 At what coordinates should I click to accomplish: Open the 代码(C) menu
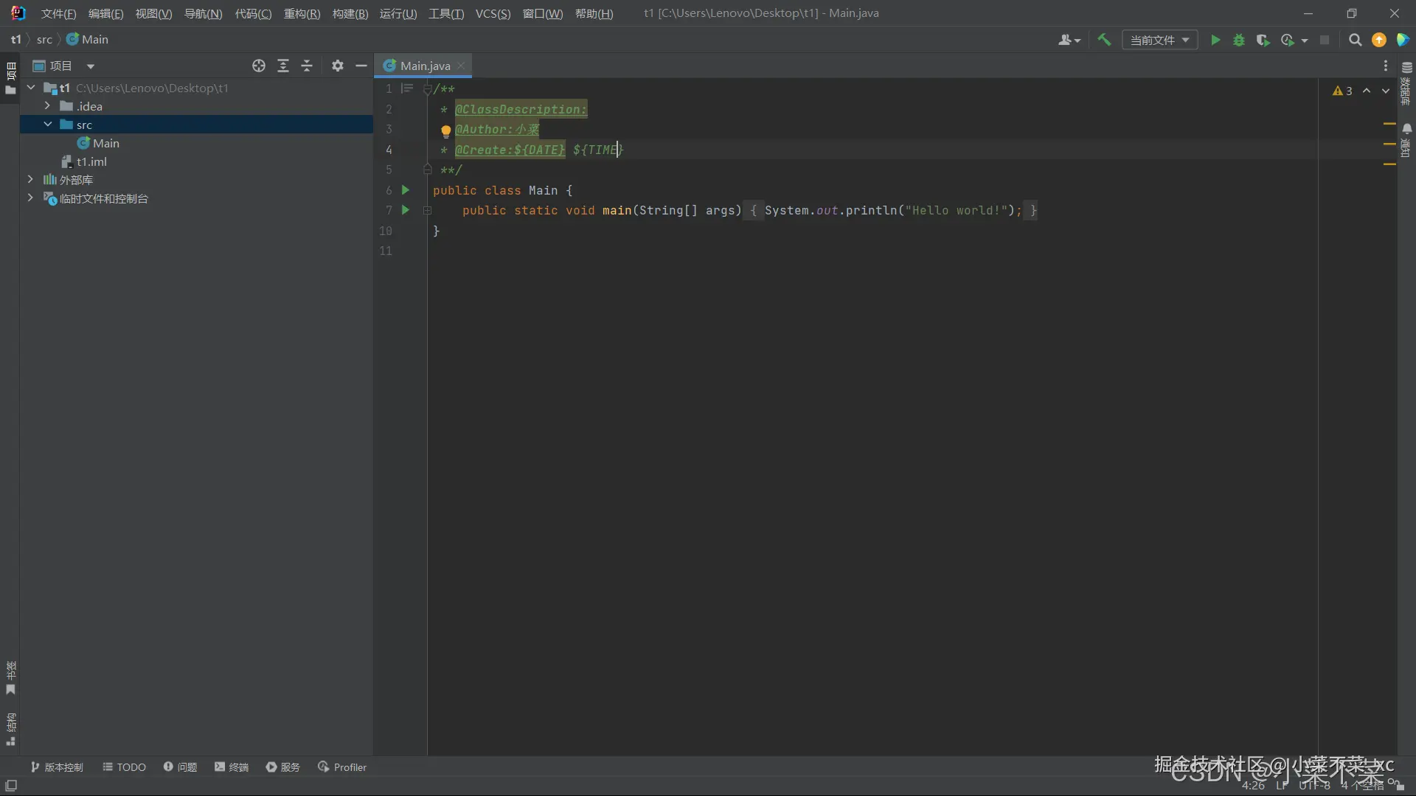tap(253, 13)
